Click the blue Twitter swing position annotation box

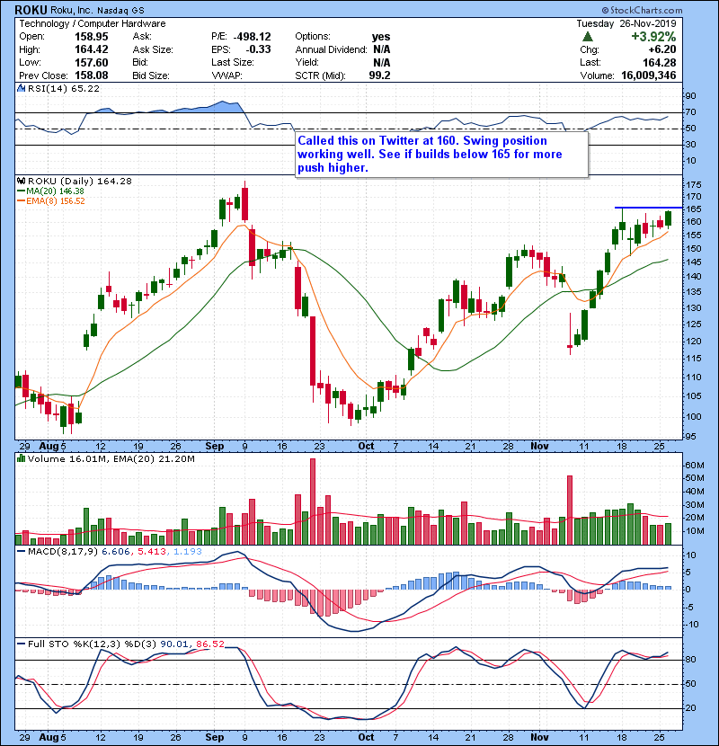coord(441,155)
